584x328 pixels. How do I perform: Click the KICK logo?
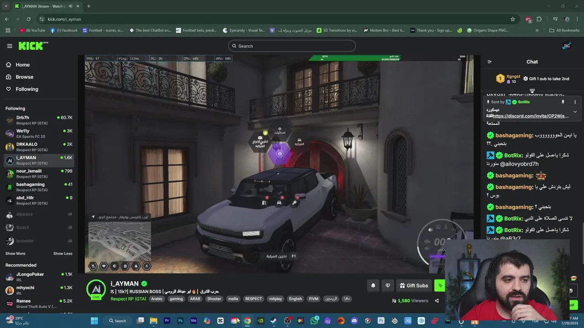click(x=33, y=46)
